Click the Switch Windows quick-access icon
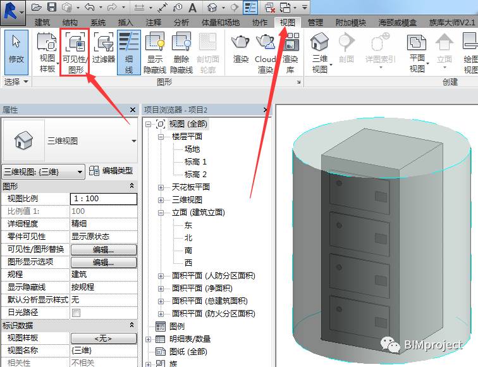 coord(285,8)
